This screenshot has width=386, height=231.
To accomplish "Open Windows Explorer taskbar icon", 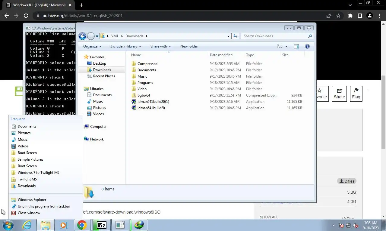I will (46, 225).
